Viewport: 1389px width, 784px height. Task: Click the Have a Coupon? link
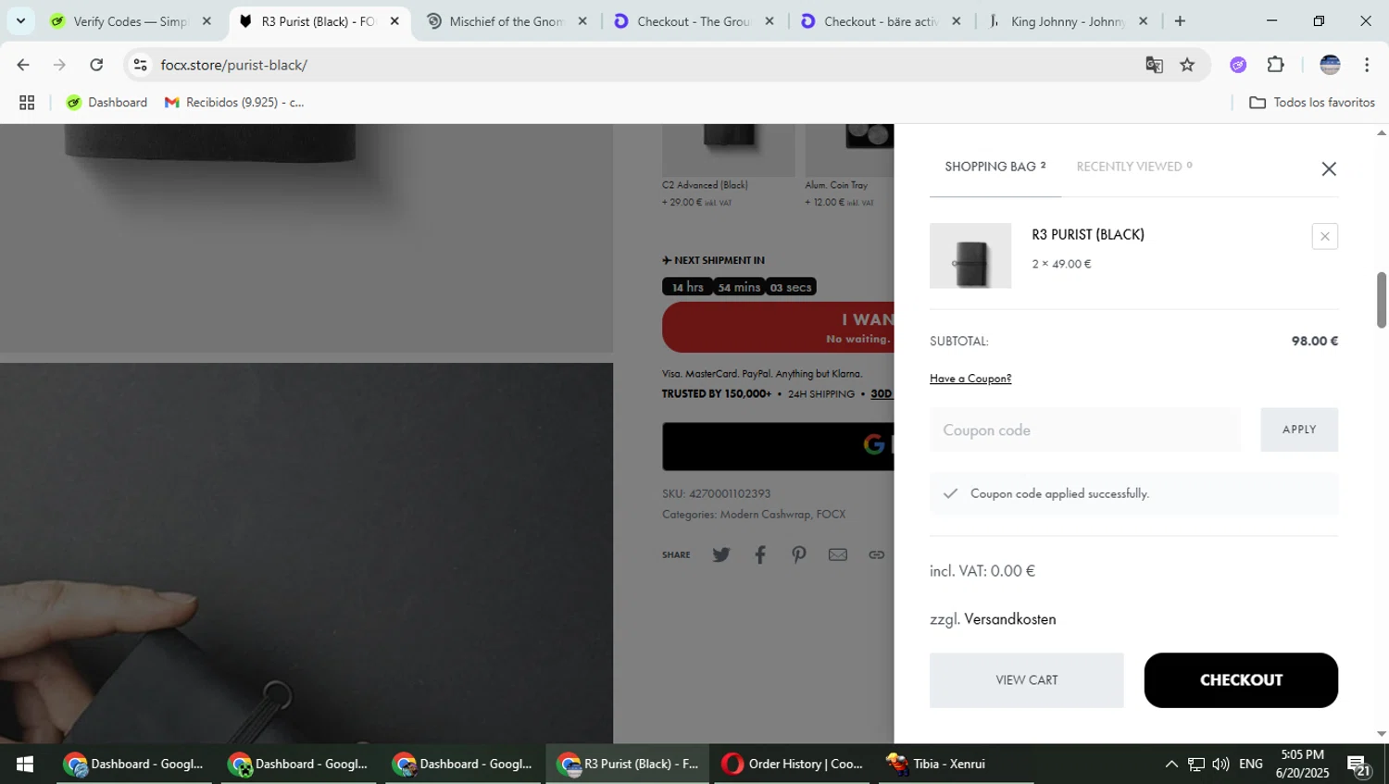pyautogui.click(x=970, y=379)
